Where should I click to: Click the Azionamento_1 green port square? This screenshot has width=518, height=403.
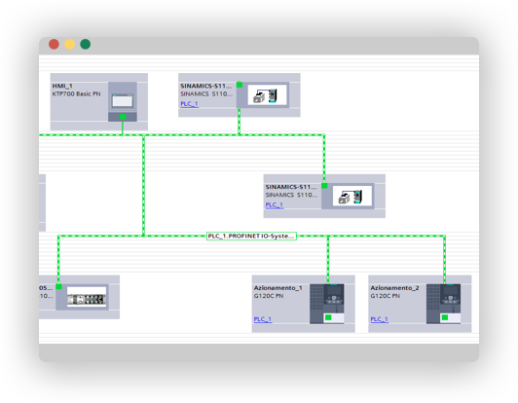[x=328, y=317]
